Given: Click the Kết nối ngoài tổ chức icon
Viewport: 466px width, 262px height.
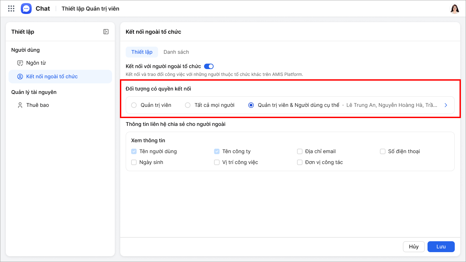Looking at the screenshot, I should 20,77.
